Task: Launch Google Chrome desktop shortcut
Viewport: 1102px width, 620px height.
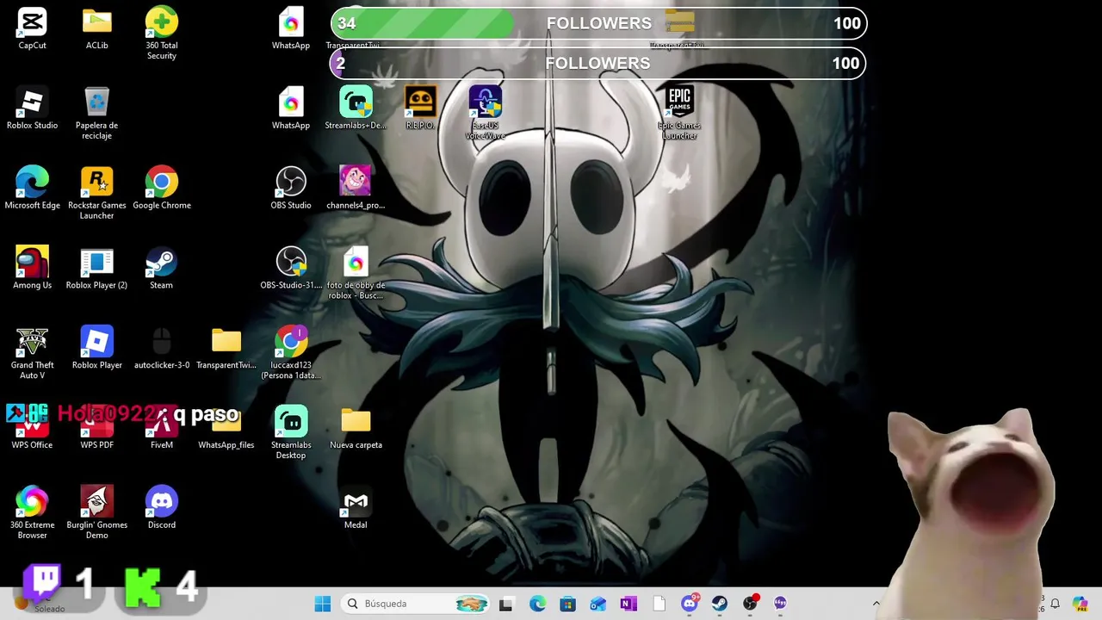Action: (x=161, y=189)
